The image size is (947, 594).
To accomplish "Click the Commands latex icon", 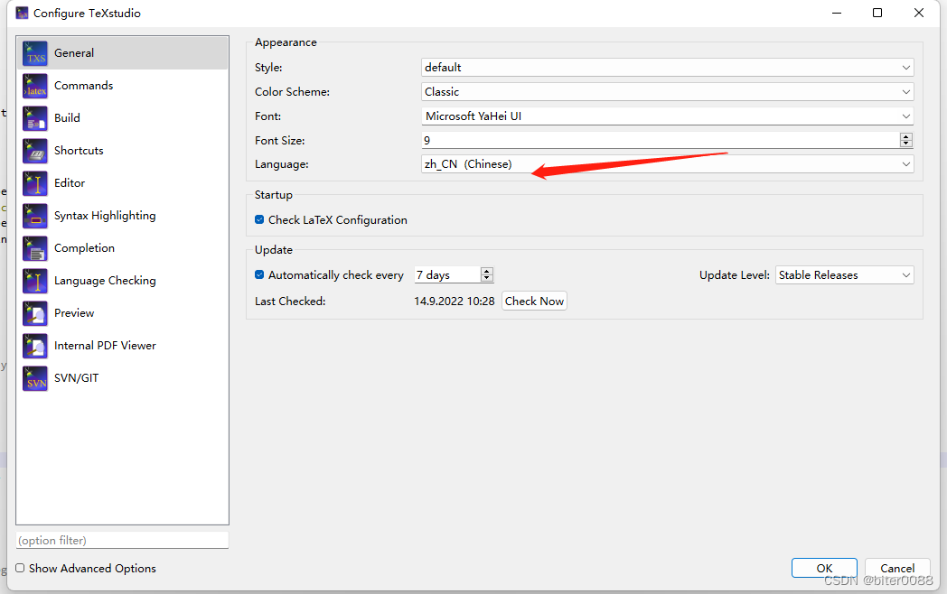I will click(x=35, y=86).
